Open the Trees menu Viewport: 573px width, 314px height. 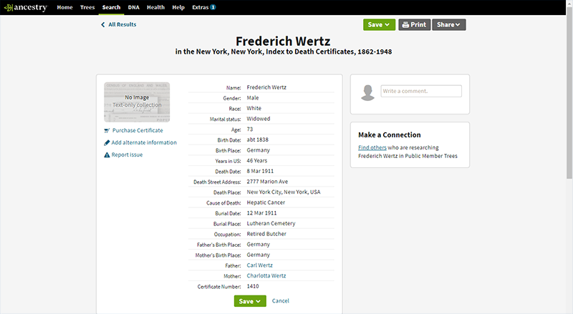click(x=87, y=7)
